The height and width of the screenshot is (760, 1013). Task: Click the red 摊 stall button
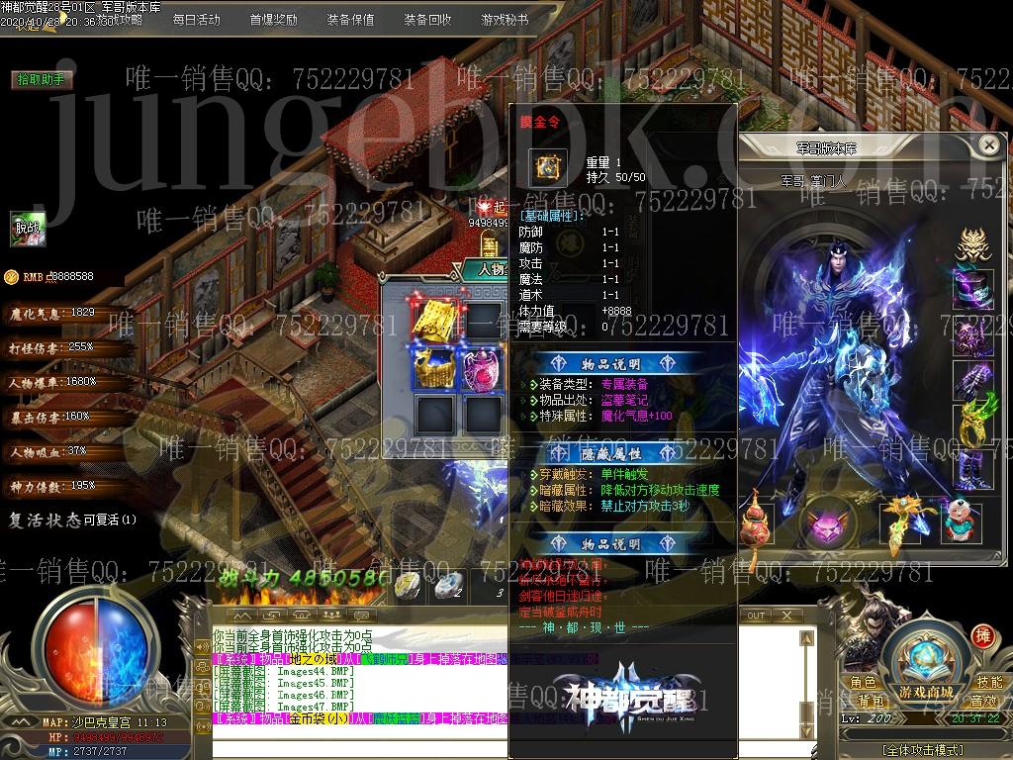click(982, 636)
